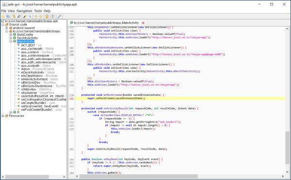Select app_rootpath : String field
Screen dimensions: 291x180
[x=35, y=65]
